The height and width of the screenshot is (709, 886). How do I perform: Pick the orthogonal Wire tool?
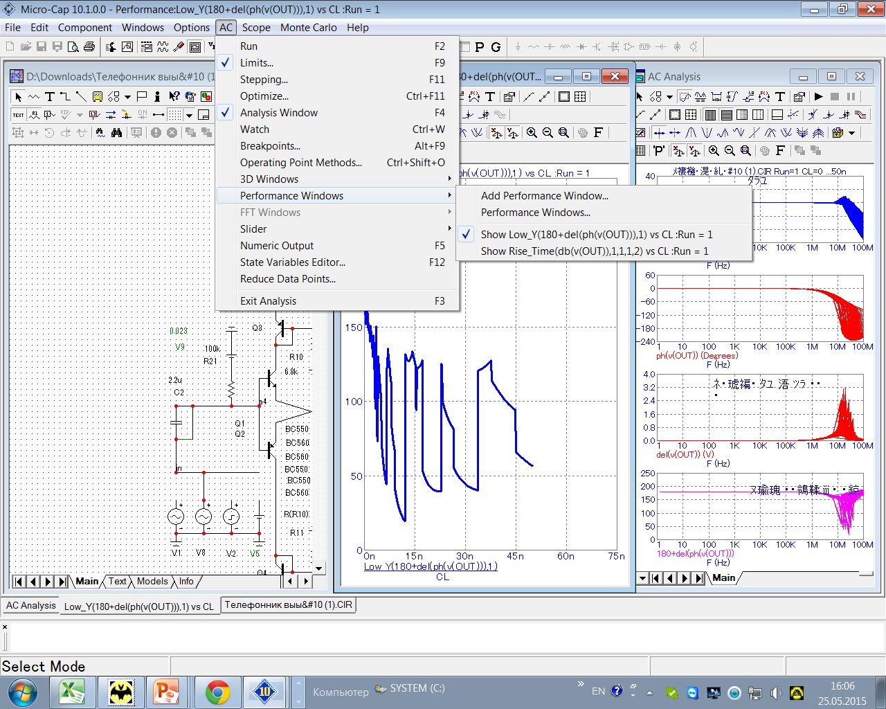(65, 96)
